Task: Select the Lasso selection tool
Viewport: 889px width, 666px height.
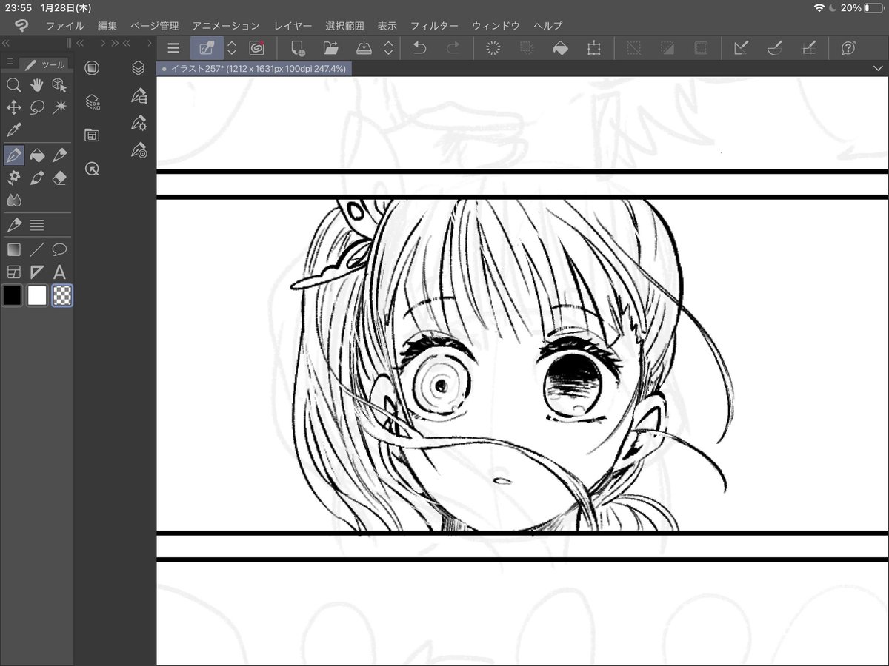Action: 36,108
